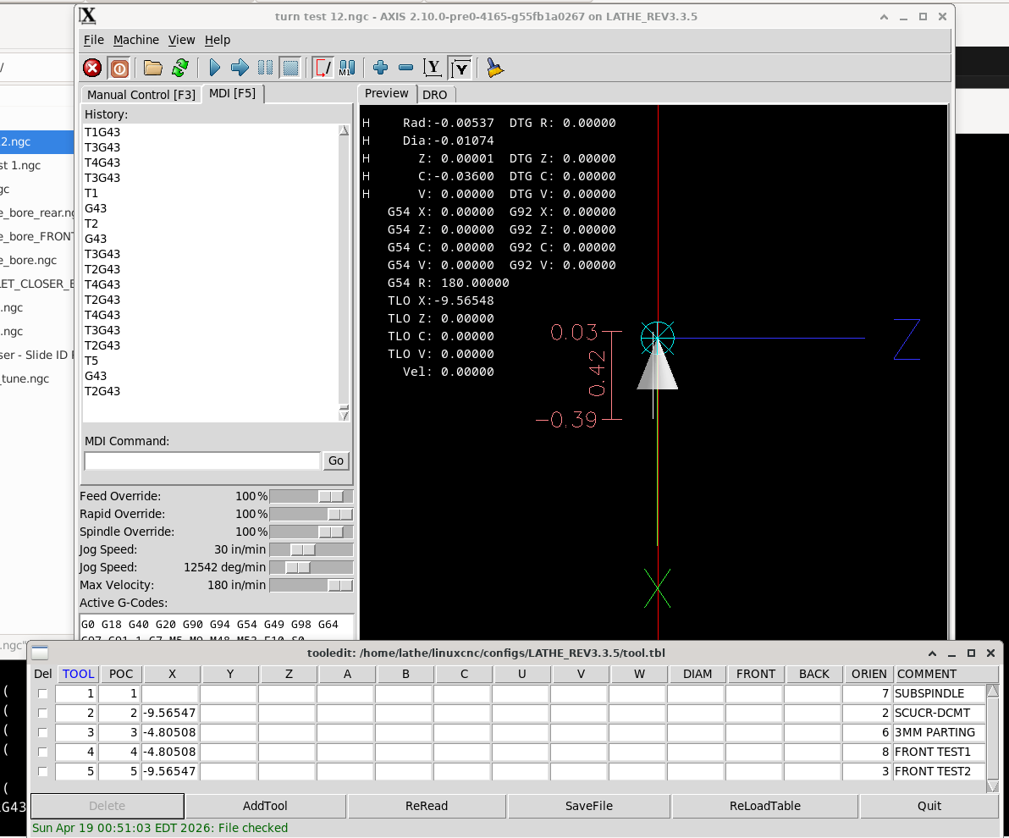The width and height of the screenshot is (1009, 838).
Task: Switch to Manual Control [F3] tab
Action: (x=141, y=95)
